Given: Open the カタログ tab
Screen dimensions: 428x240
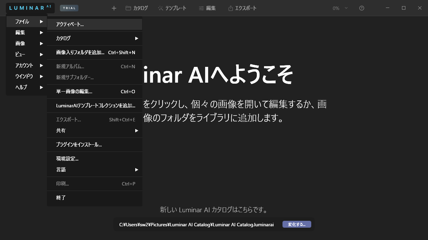Looking at the screenshot, I should (x=137, y=8).
